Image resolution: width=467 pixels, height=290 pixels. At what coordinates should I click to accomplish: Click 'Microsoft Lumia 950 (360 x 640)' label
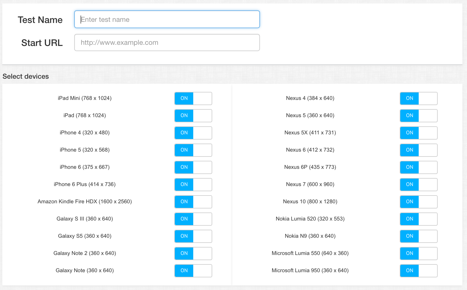(310, 270)
